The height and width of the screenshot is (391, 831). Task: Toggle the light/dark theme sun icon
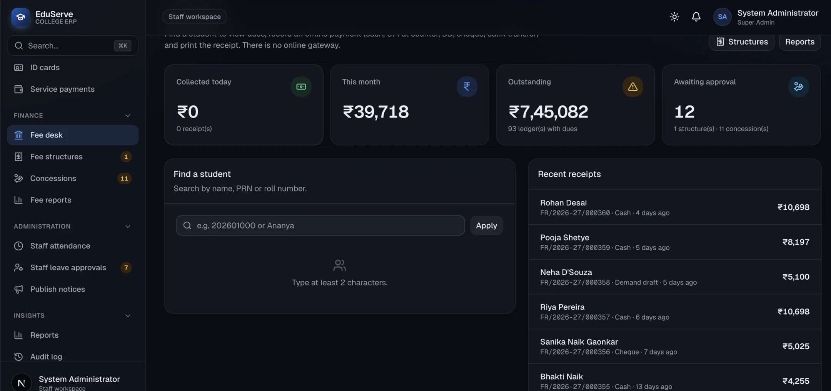click(674, 17)
